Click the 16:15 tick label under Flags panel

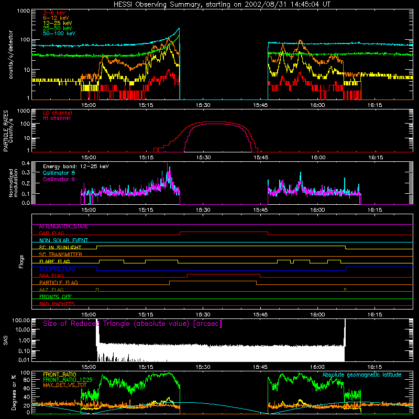coord(375,315)
